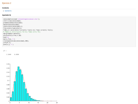The height and width of the screenshot is (104, 138).
Task: Click the green commented 'f=@(k,x)' code line
Action: click(x=22, y=32)
